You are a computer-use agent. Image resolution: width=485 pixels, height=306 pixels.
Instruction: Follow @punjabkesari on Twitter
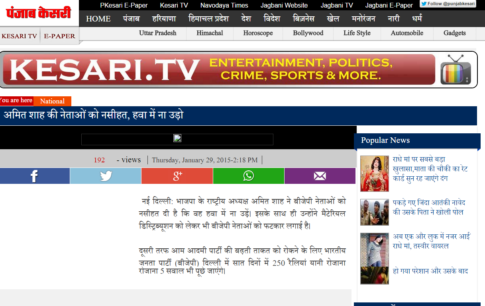[x=448, y=4]
